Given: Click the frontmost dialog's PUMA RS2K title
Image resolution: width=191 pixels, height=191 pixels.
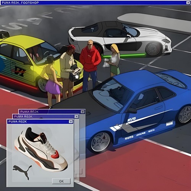Looking at the screenshot, I should 18,121.
